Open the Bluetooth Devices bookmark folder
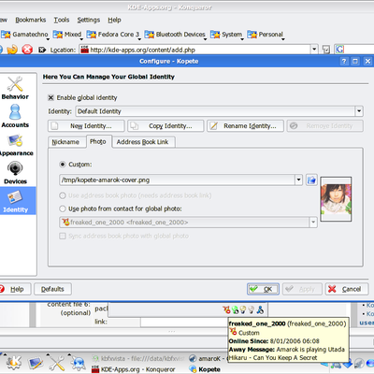Viewport: 374px width, 374px height. 176,35
